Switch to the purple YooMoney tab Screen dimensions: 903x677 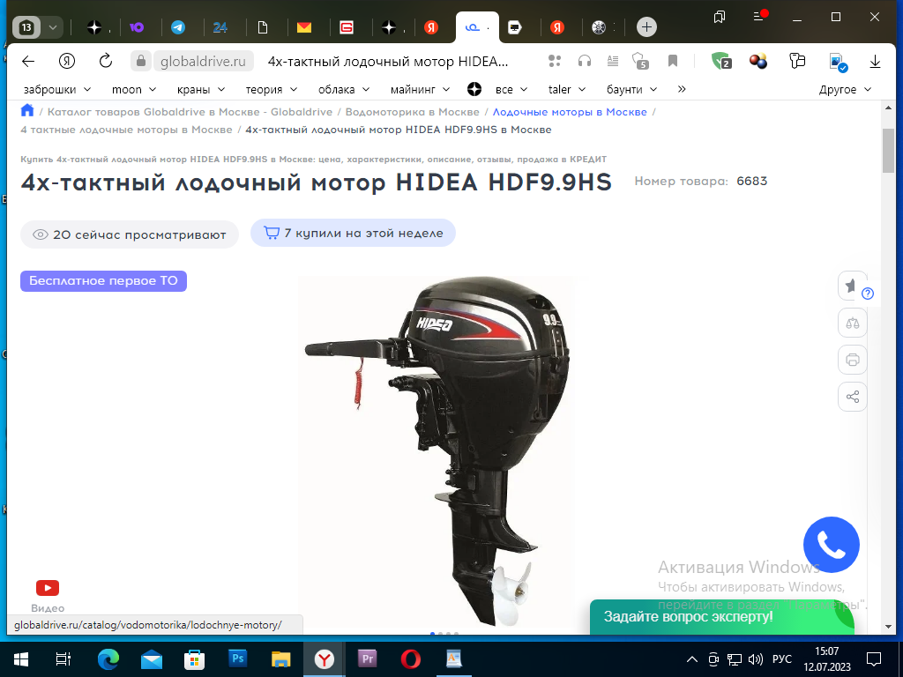(x=137, y=27)
